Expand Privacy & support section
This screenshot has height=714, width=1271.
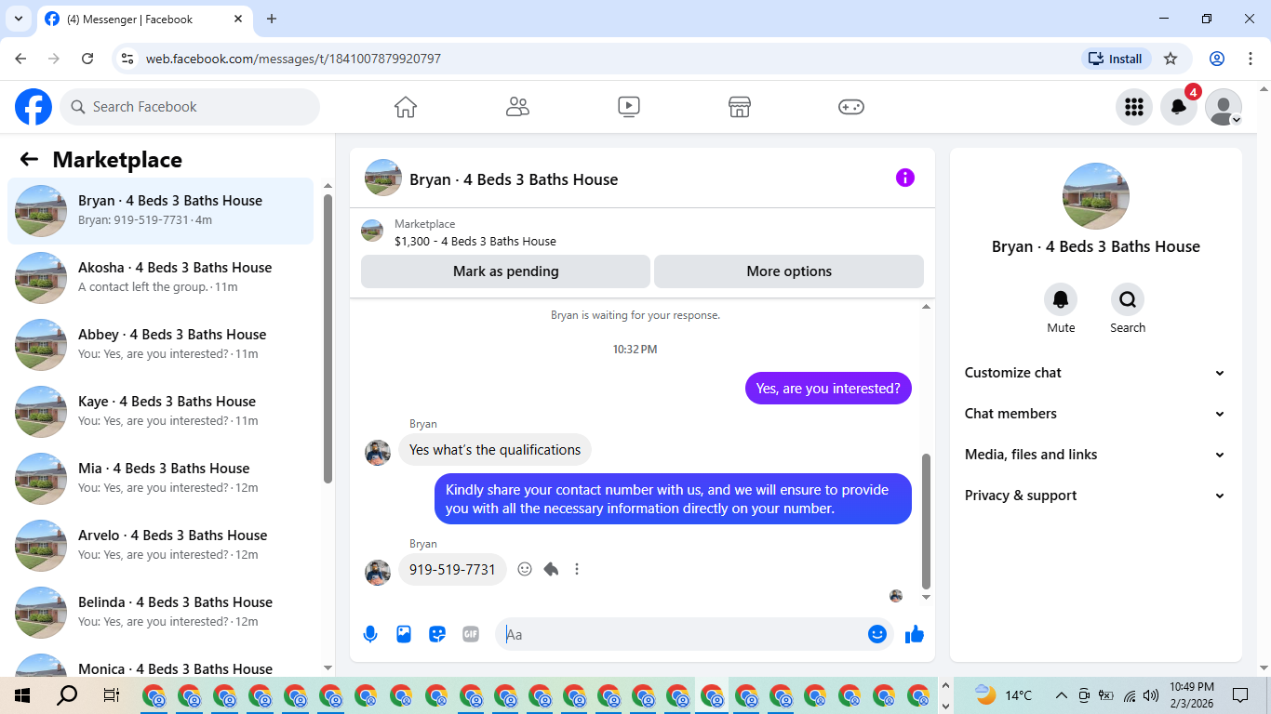(x=1096, y=496)
